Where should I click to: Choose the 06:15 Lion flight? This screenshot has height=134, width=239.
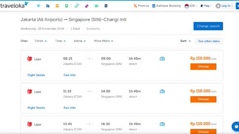click(x=203, y=66)
